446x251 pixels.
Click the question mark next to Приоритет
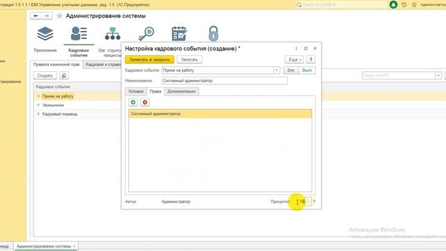[314, 201]
